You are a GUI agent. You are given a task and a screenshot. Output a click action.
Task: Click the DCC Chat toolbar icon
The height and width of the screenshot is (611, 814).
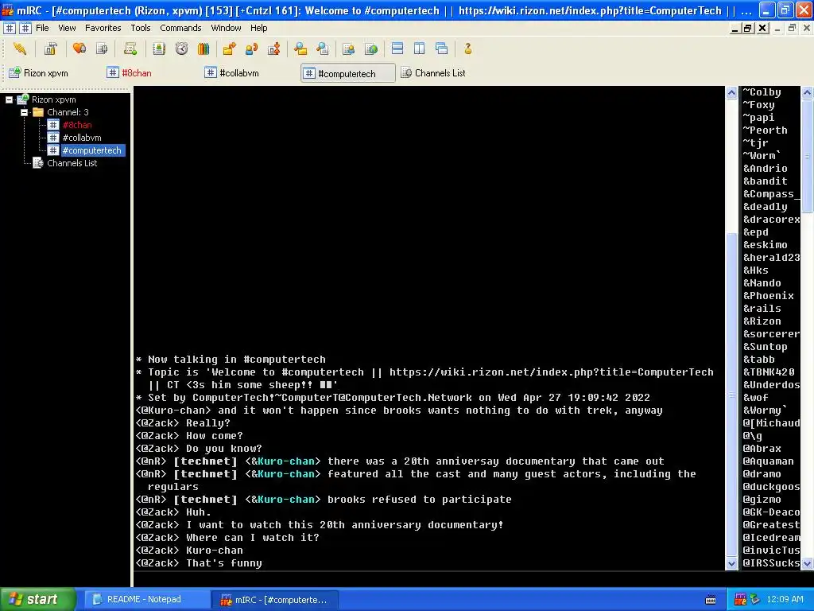point(251,49)
